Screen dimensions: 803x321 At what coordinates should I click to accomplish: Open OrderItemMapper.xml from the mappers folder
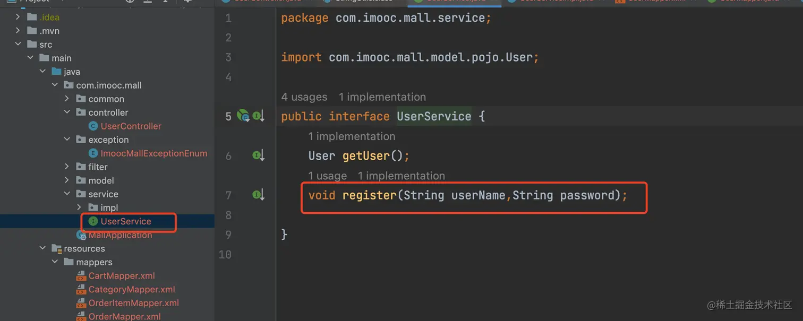(133, 303)
